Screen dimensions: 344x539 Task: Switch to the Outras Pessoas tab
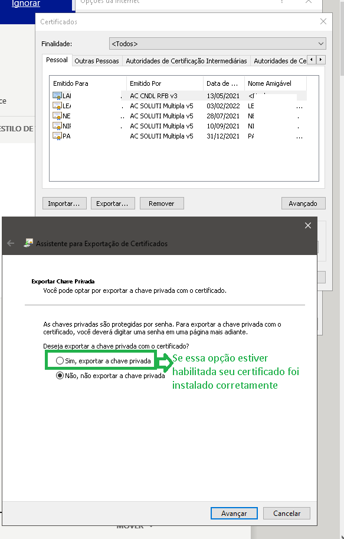coord(97,61)
